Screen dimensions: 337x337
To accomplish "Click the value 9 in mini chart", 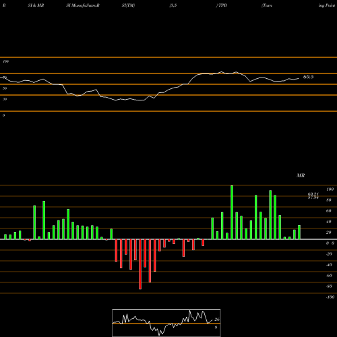I will pos(216,328).
